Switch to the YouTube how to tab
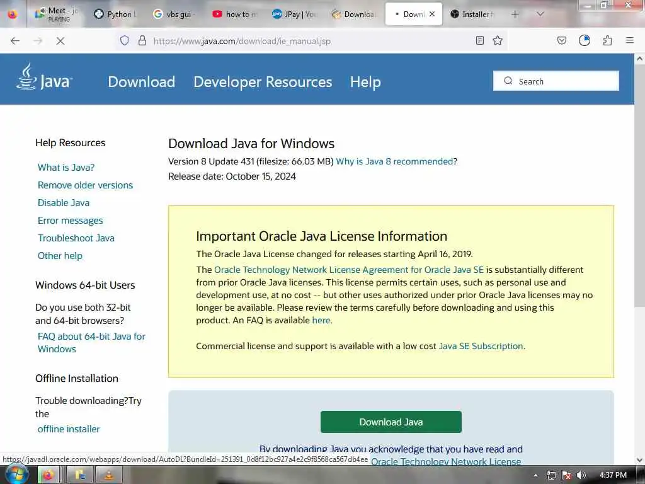Image resolution: width=645 pixels, height=484 pixels. (234, 14)
